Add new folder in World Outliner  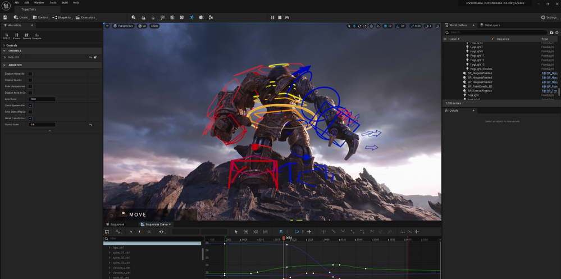click(x=551, y=32)
